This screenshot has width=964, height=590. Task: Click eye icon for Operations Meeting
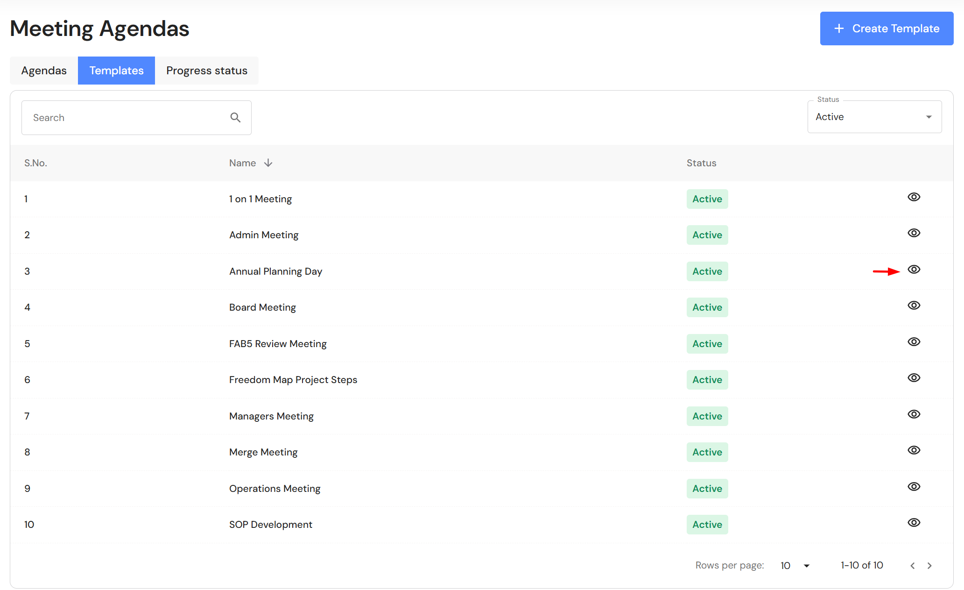[914, 487]
